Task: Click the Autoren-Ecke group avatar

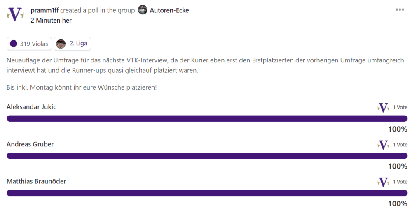Action: [143, 10]
